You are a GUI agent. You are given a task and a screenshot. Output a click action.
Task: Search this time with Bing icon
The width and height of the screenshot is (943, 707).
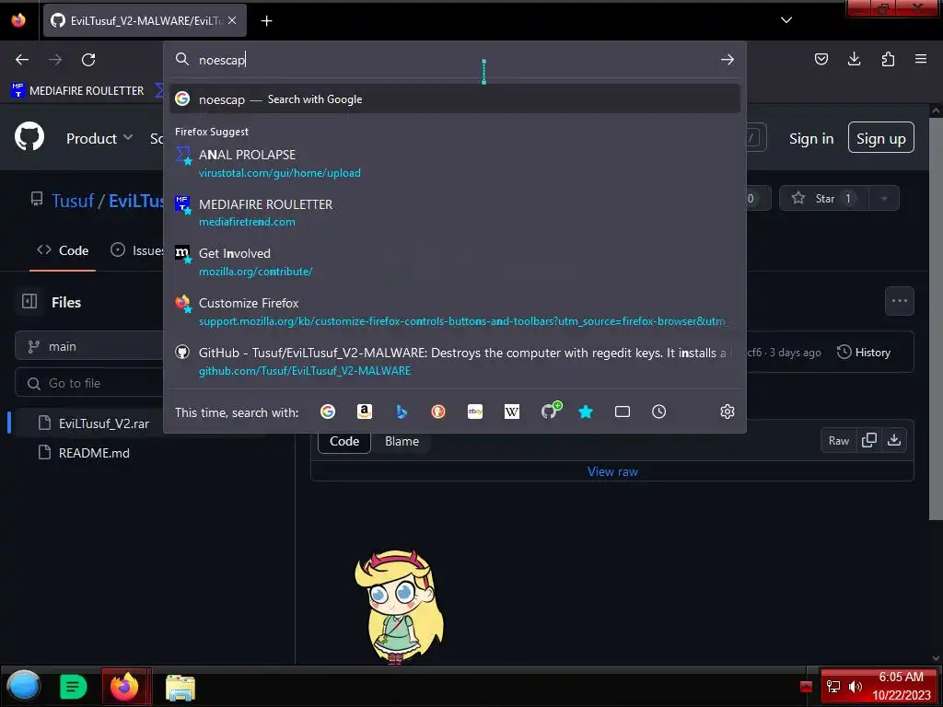[402, 411]
